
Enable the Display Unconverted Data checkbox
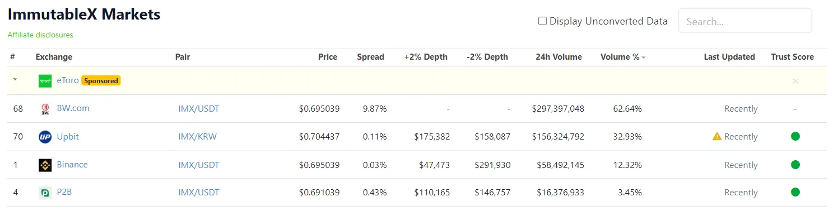click(542, 21)
